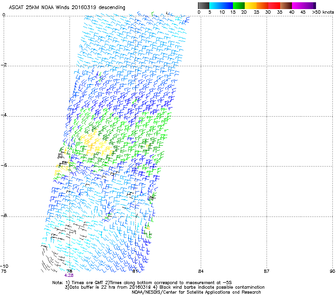Click the latitude label '-6'
Image resolution: width=336 pixels, height=295 pixels.
click(4, 165)
